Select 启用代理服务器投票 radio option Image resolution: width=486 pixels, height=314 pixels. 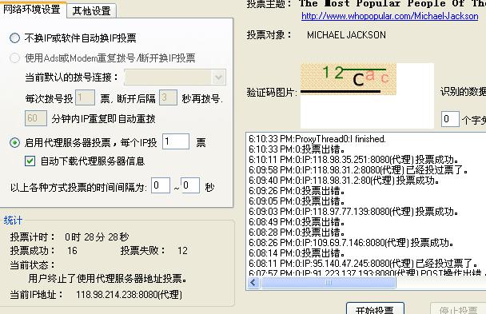point(14,143)
